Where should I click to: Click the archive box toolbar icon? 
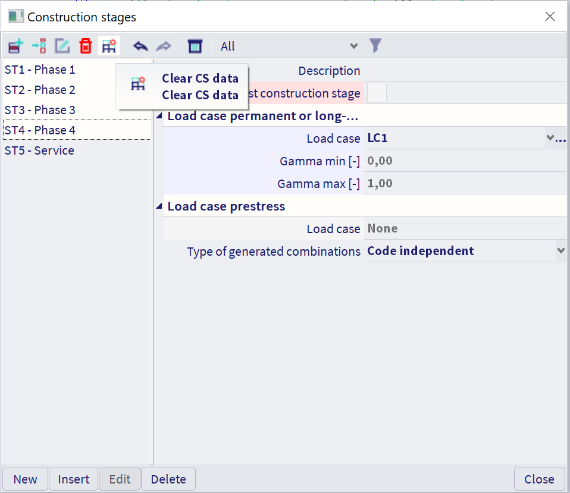click(195, 46)
